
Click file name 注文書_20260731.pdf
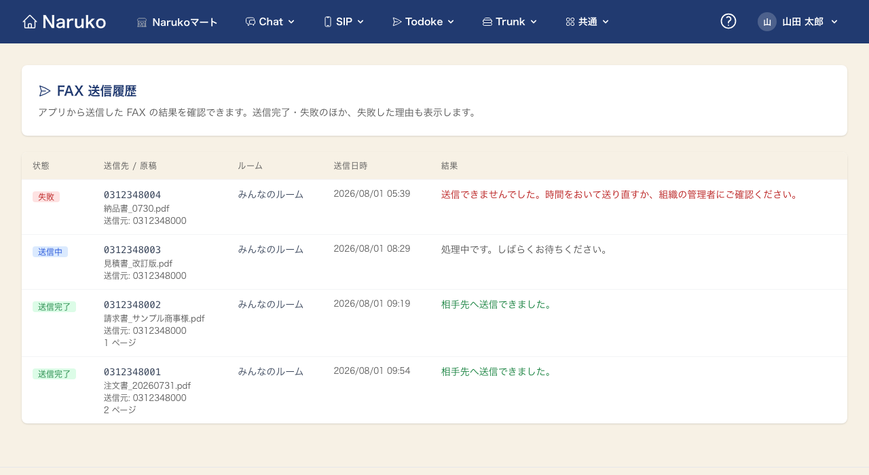pyautogui.click(x=147, y=385)
